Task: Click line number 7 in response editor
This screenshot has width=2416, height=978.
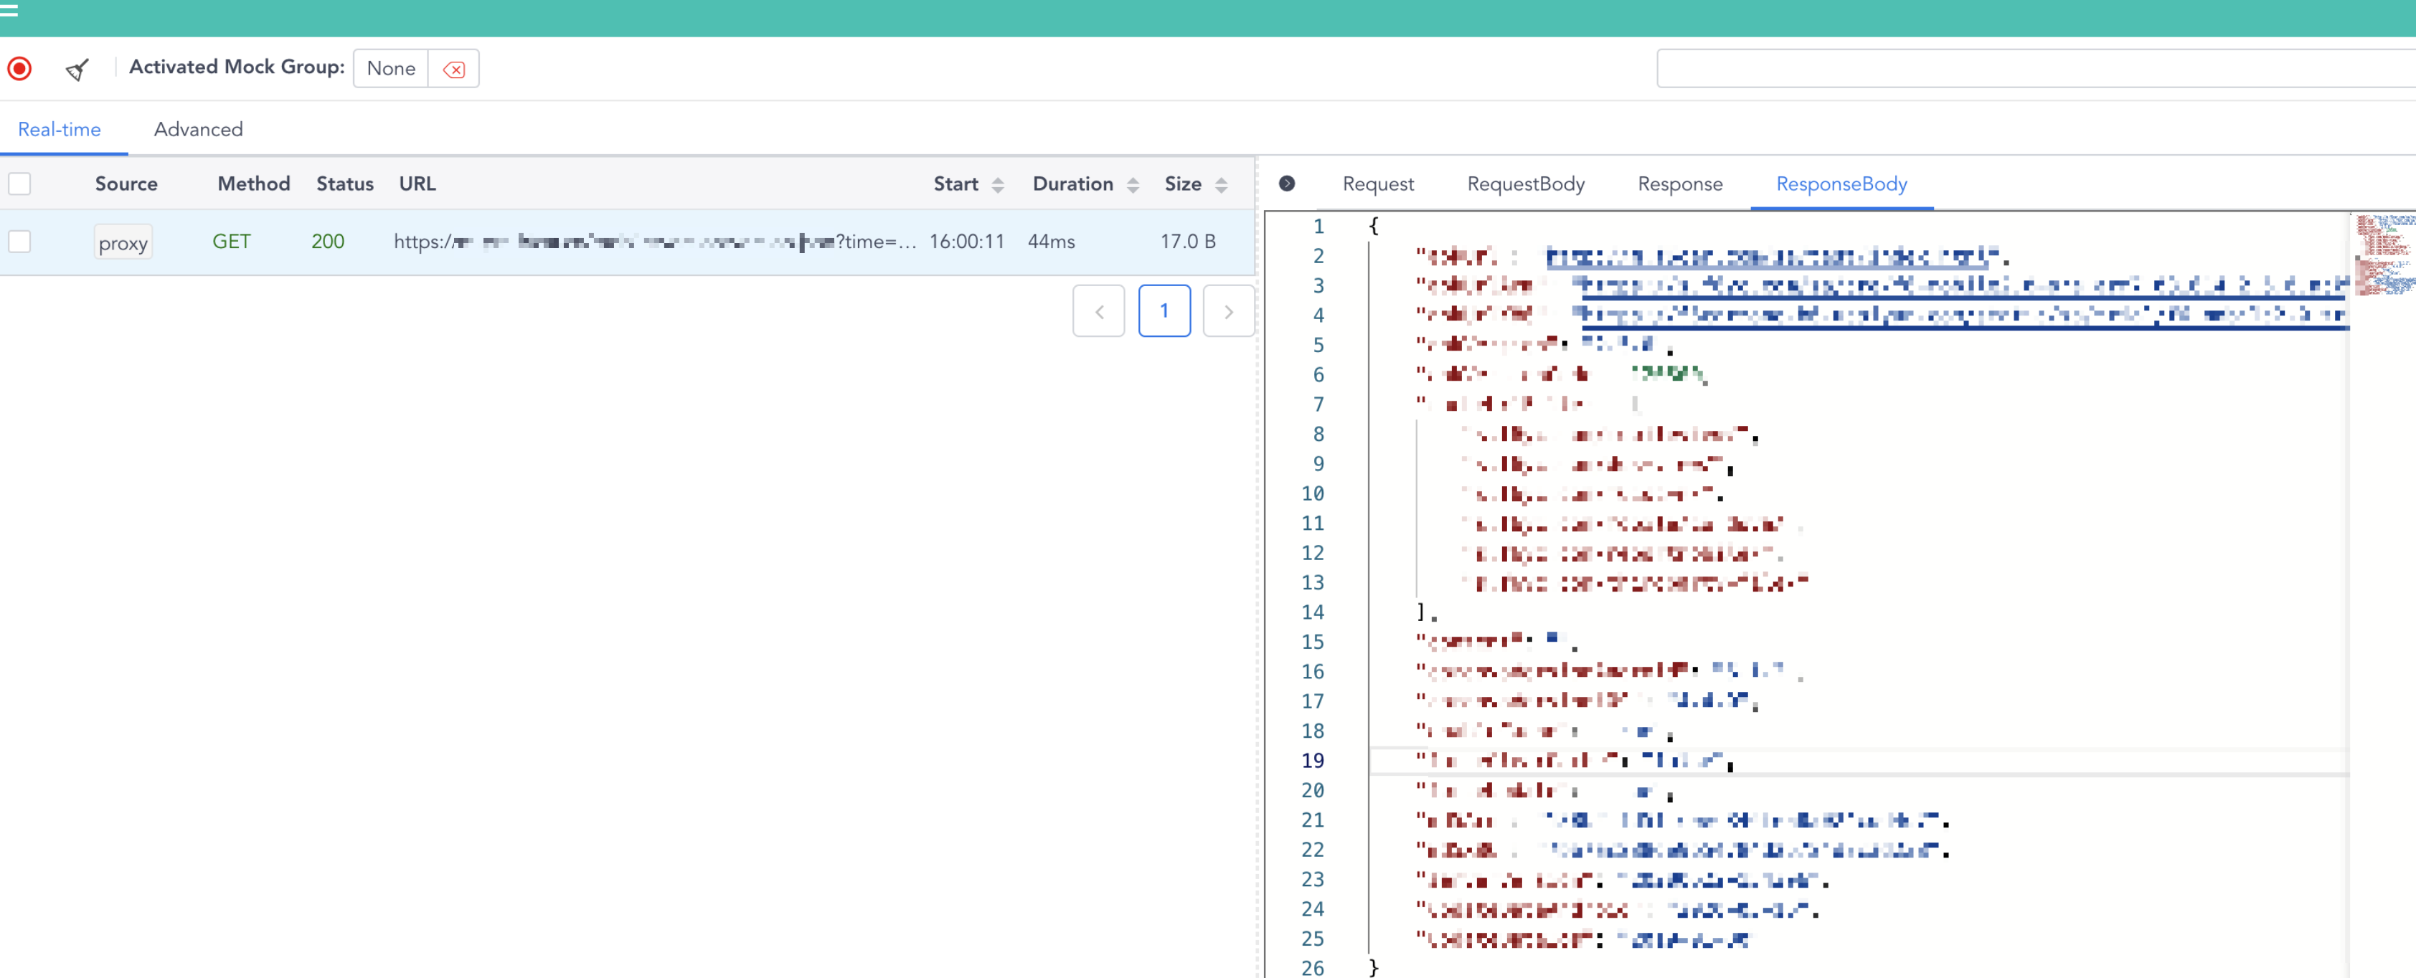Action: 1318,405
